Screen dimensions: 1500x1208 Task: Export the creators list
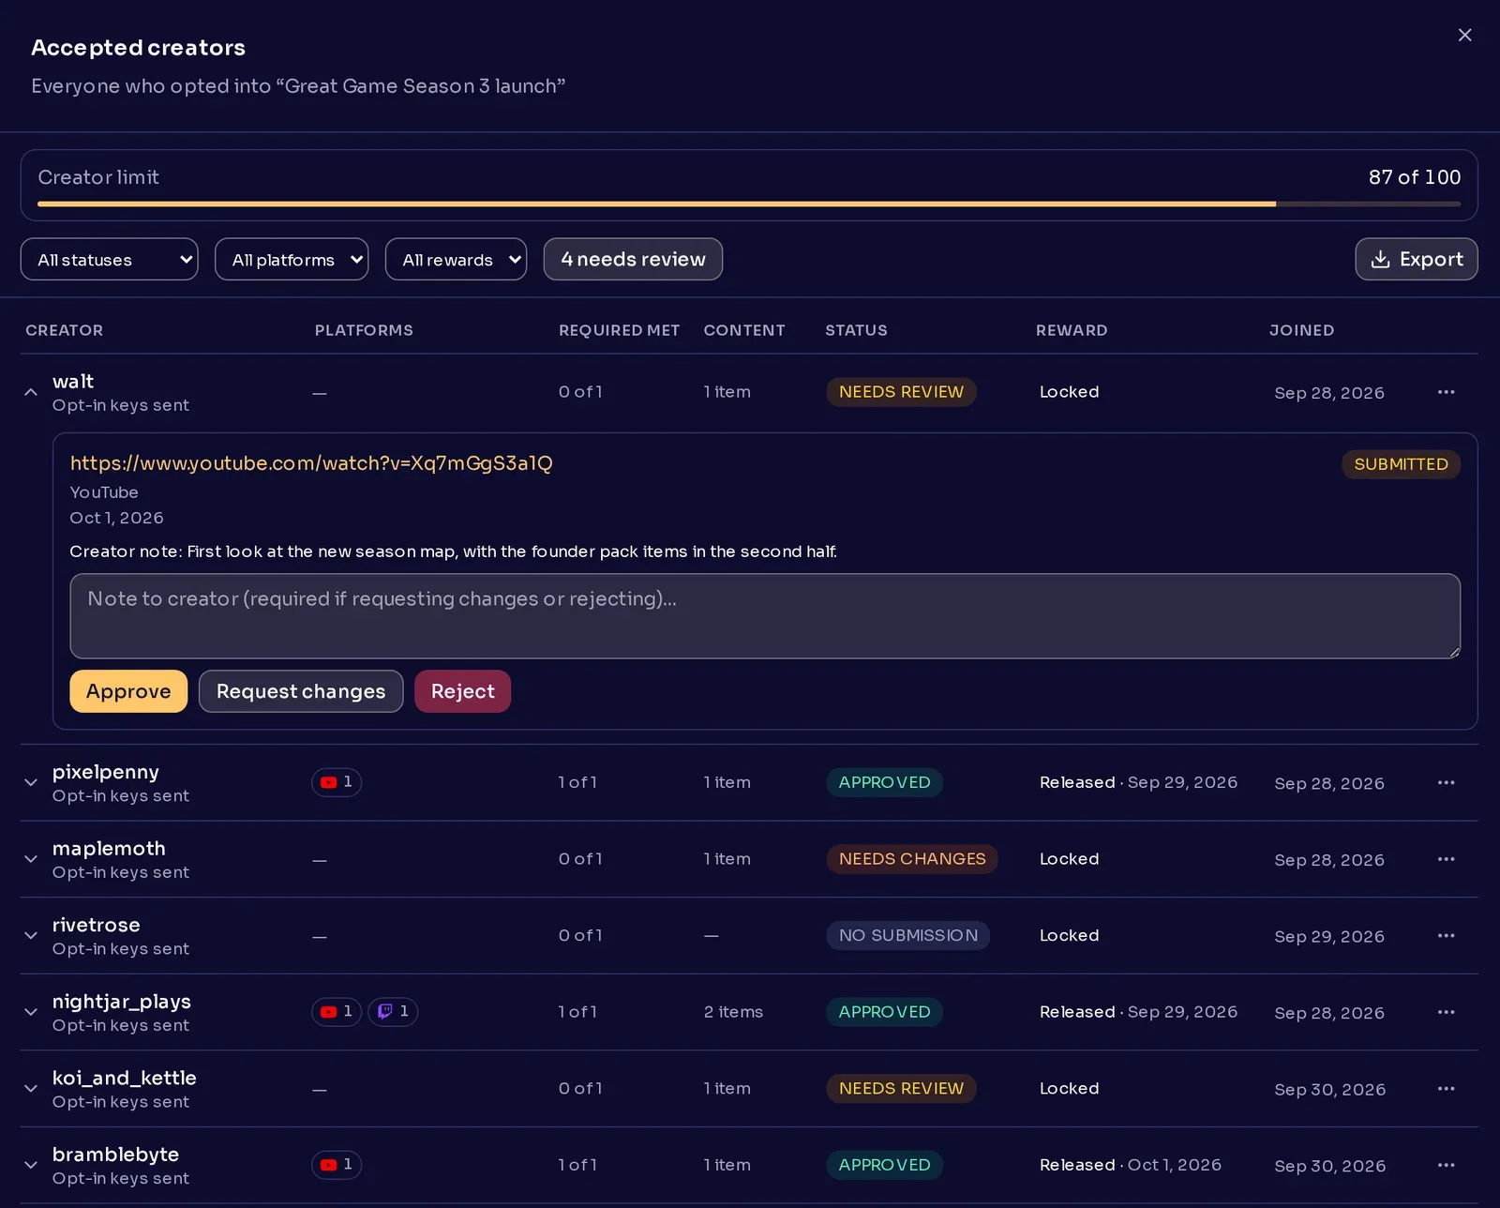coord(1416,260)
